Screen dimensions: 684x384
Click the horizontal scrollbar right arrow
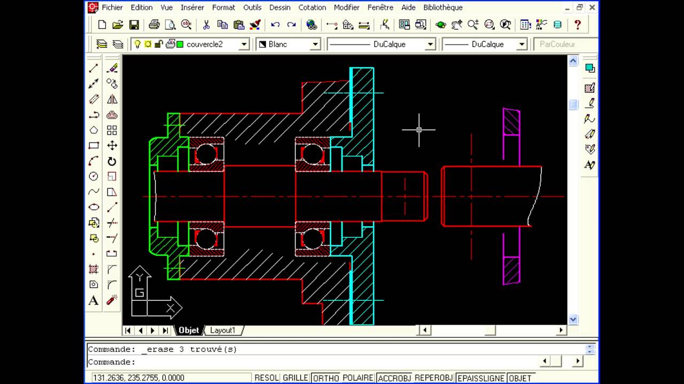click(561, 330)
